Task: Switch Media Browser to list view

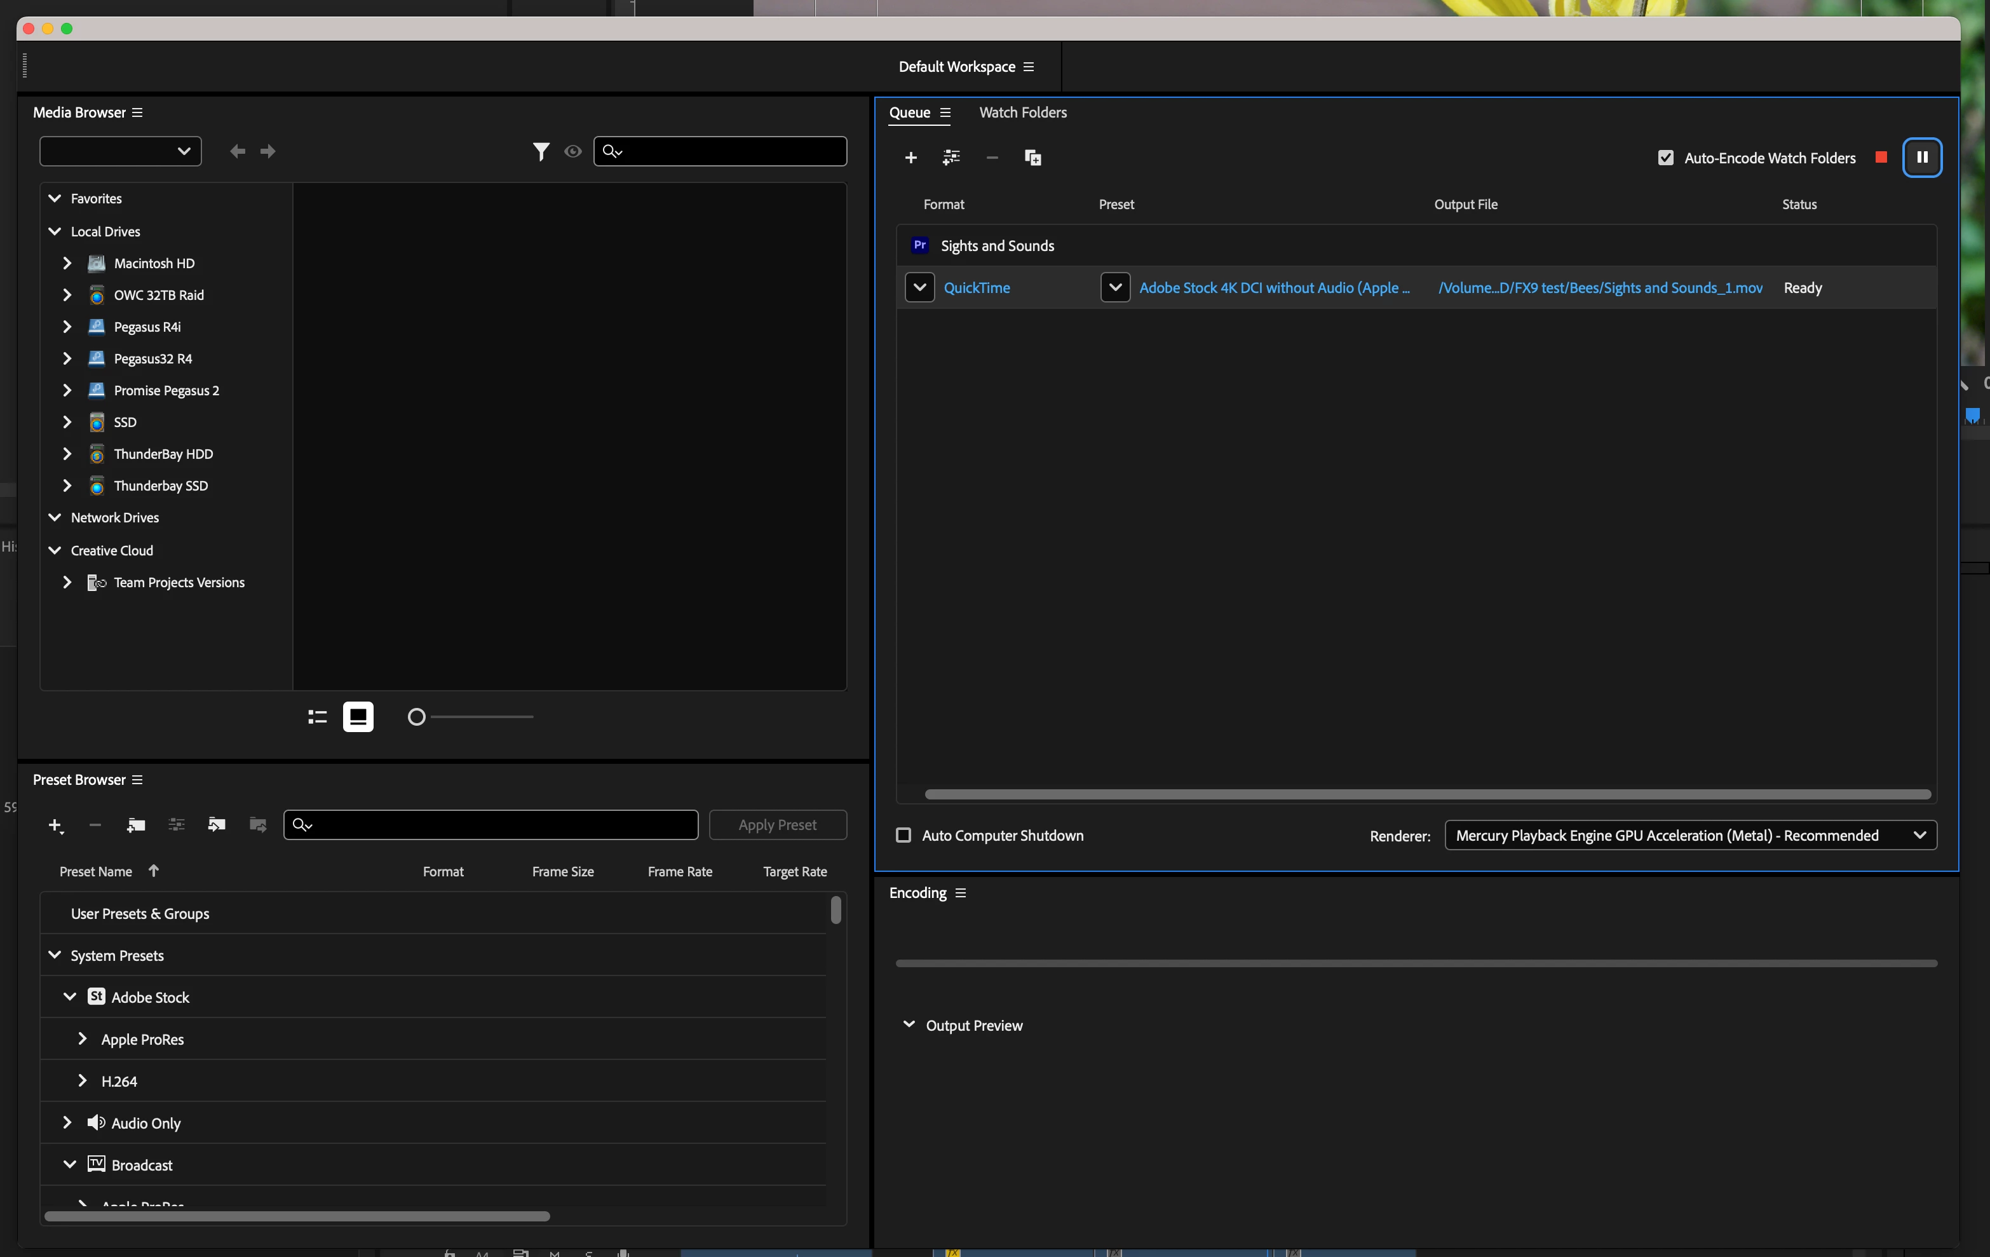Action: pos(317,716)
